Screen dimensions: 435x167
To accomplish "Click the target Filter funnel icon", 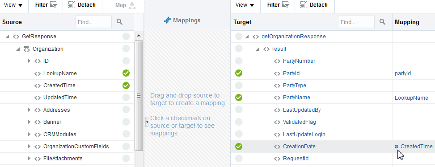I will tap(286, 5).
